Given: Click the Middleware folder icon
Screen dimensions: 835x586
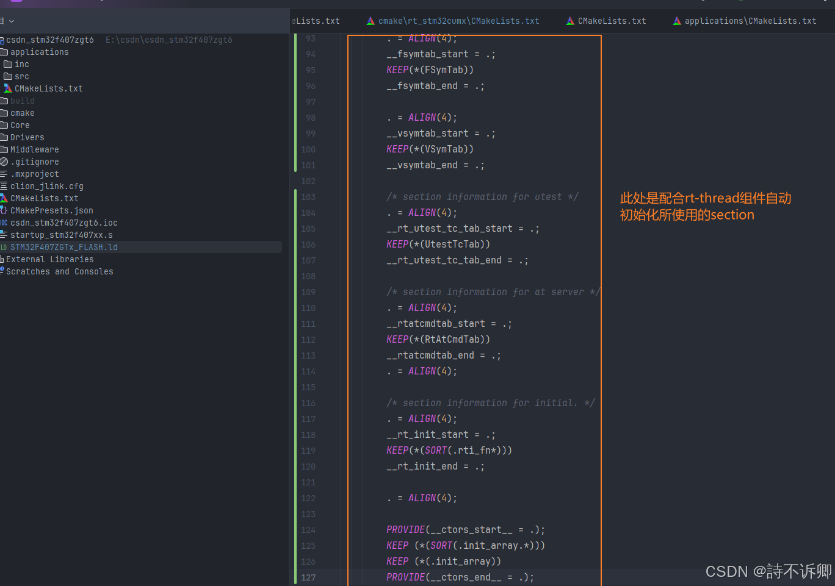Looking at the screenshot, I should [x=4, y=149].
